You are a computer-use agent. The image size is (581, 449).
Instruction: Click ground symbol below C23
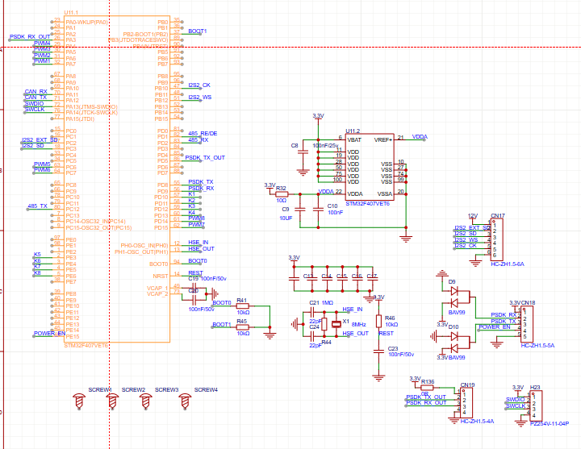pyautogui.click(x=378, y=378)
